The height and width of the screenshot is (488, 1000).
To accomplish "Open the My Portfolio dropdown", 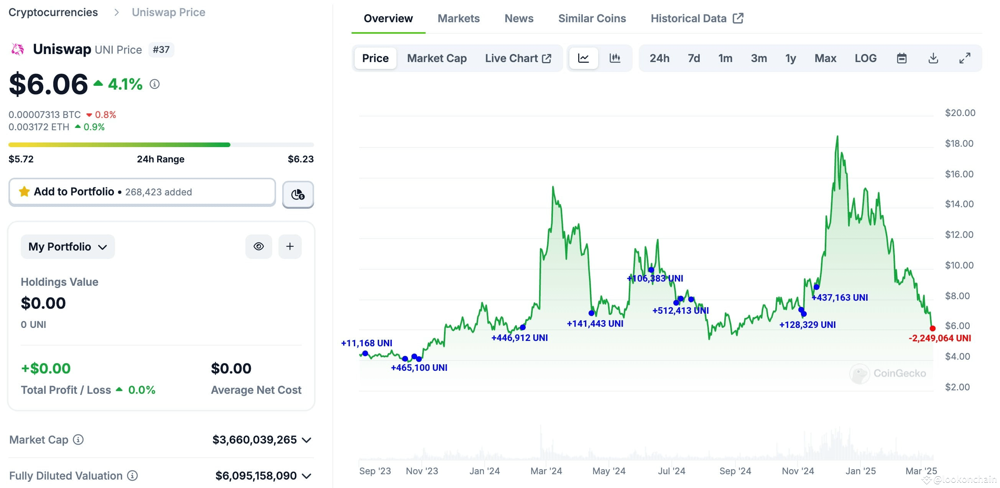I will (x=67, y=247).
